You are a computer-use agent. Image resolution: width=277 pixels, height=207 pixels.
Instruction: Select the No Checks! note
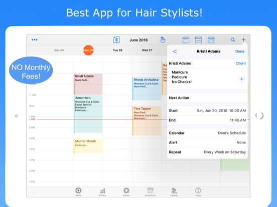pos(182,82)
